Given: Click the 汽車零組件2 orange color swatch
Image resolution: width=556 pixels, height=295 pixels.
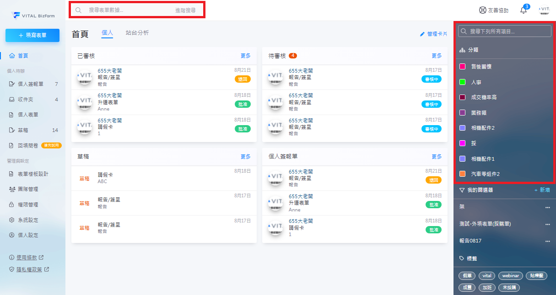Looking at the screenshot, I should click(x=462, y=174).
